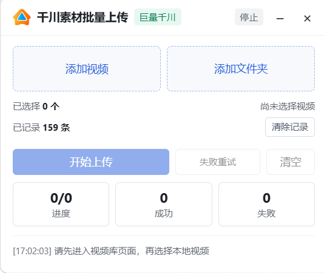Empty the list with 清空 button
324x273 pixels.
coord(291,162)
